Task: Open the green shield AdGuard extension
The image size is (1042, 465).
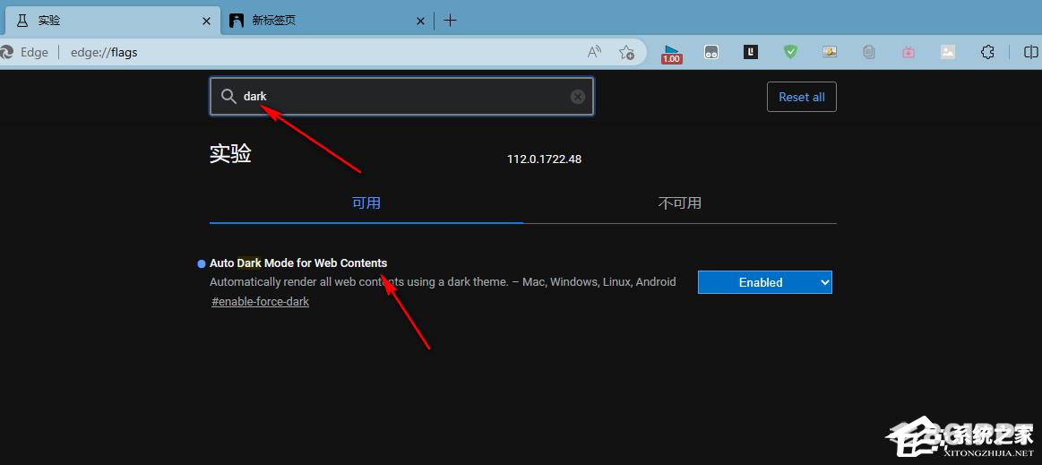Action: tap(790, 52)
